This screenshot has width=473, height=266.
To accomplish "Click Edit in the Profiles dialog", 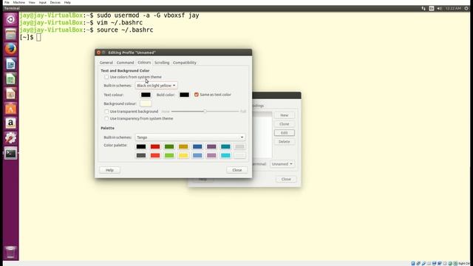I will tap(284, 133).
